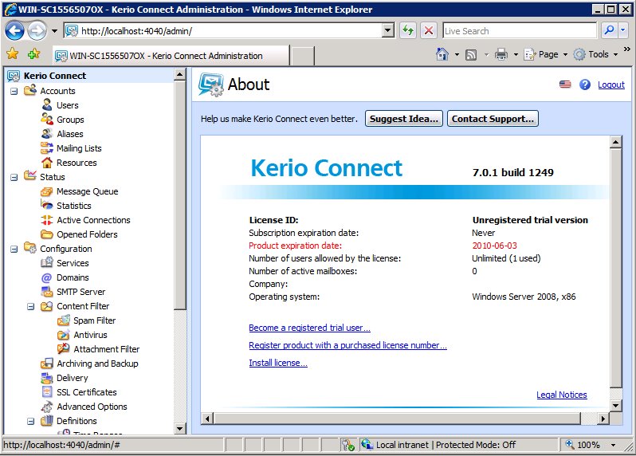The image size is (636, 456).
Task: Click the RSS feeds icon
Action: (x=471, y=54)
